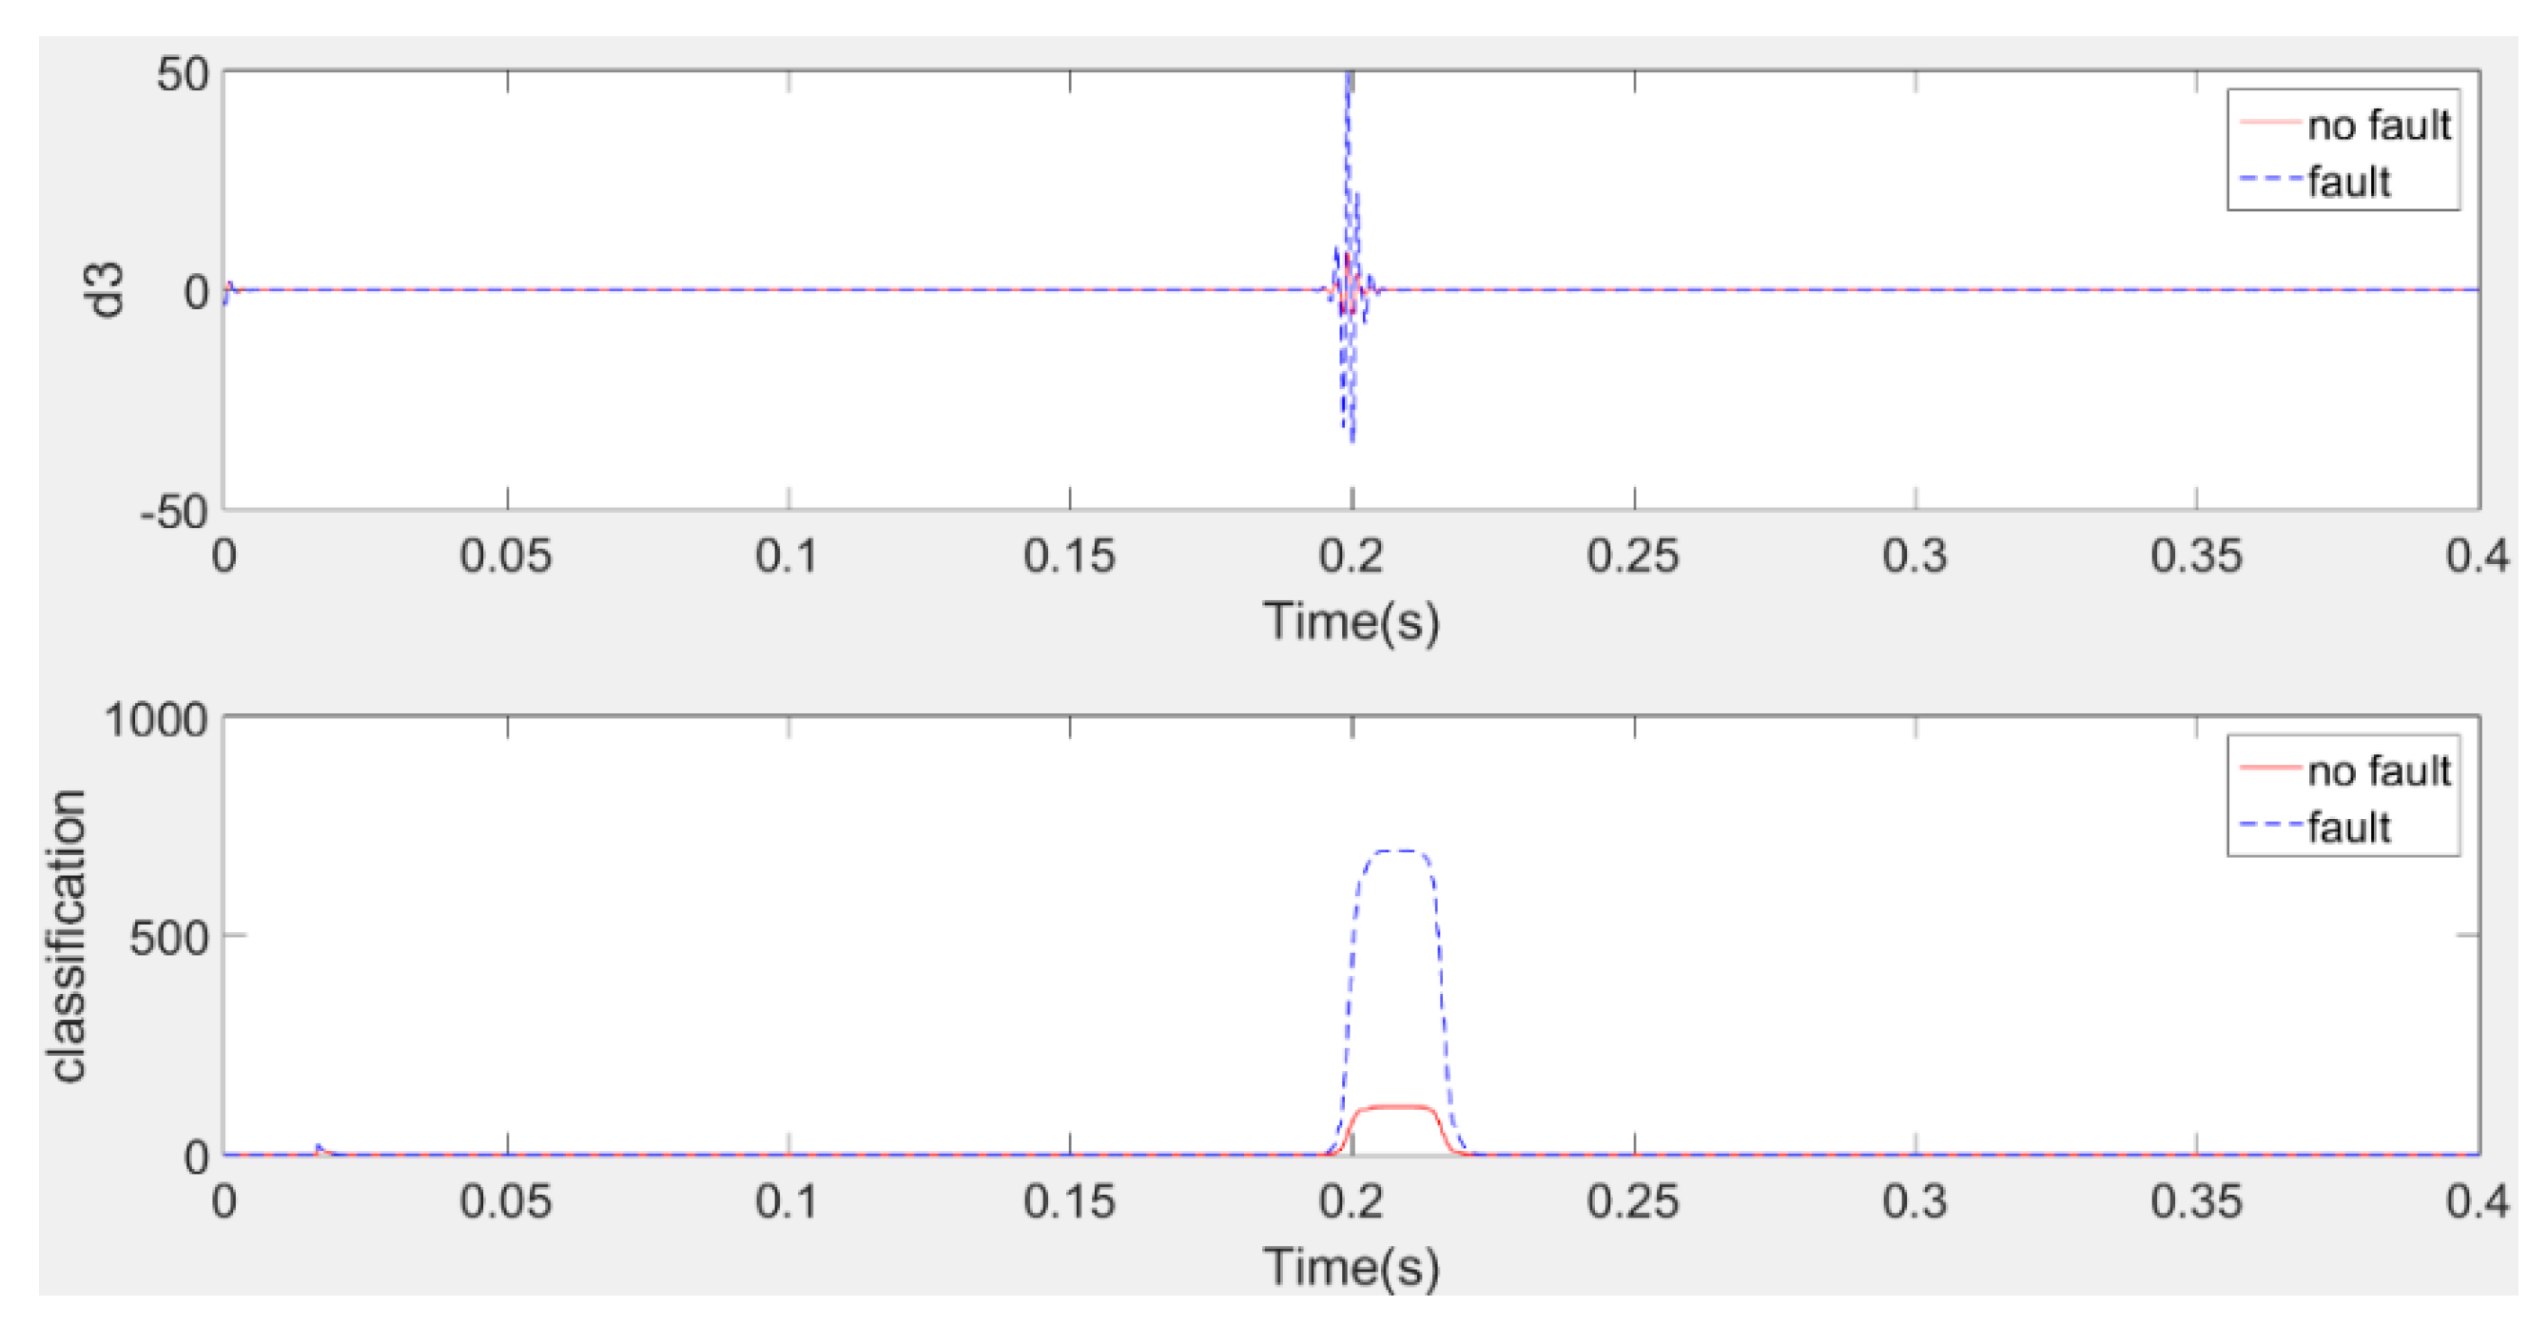Image resolution: width=2547 pixels, height=1325 pixels.
Task: Click the Time(s) label under bottom plot
Action: click(x=1351, y=1266)
